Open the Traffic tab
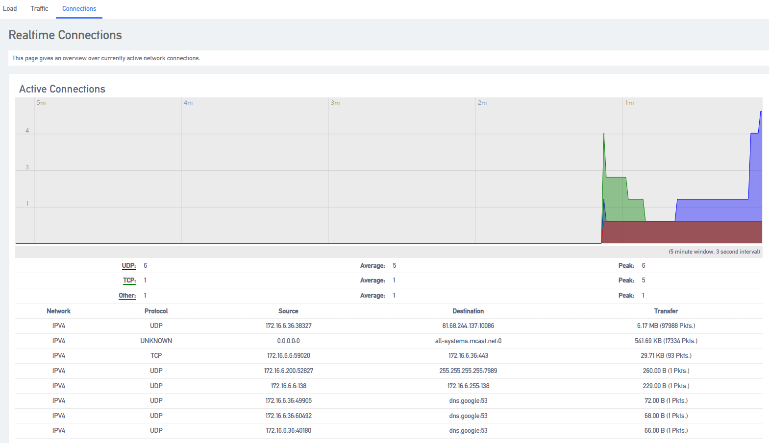The image size is (769, 443). click(x=39, y=9)
